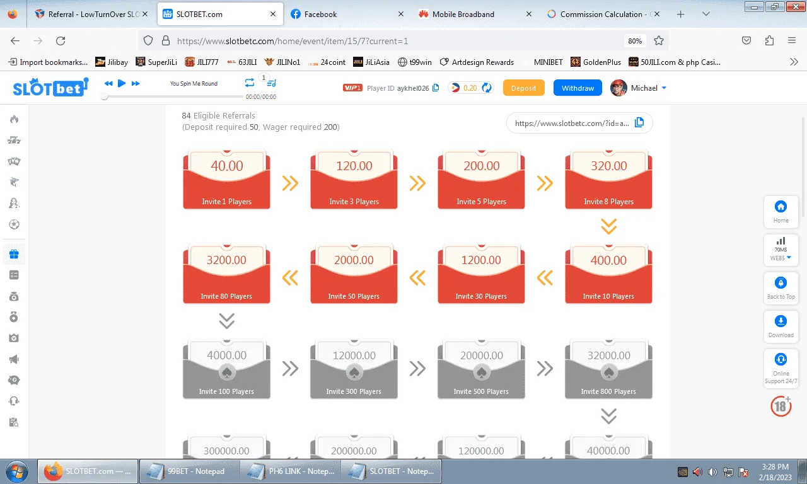
Task: Open the Windows Start menu
Action: pos(16,471)
